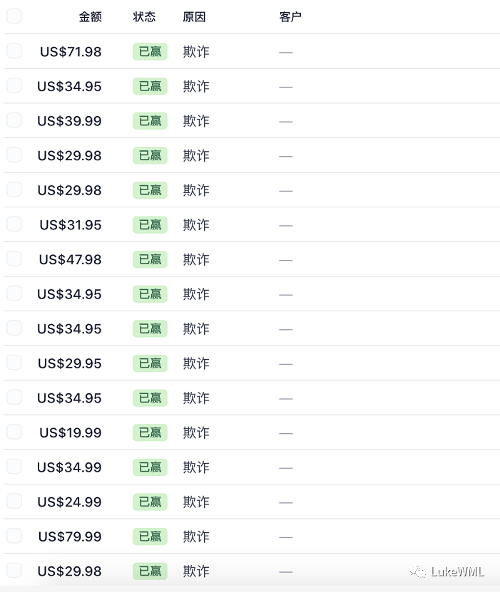Click the 客户 column header
Screen dimensions: 500x592
click(x=290, y=17)
